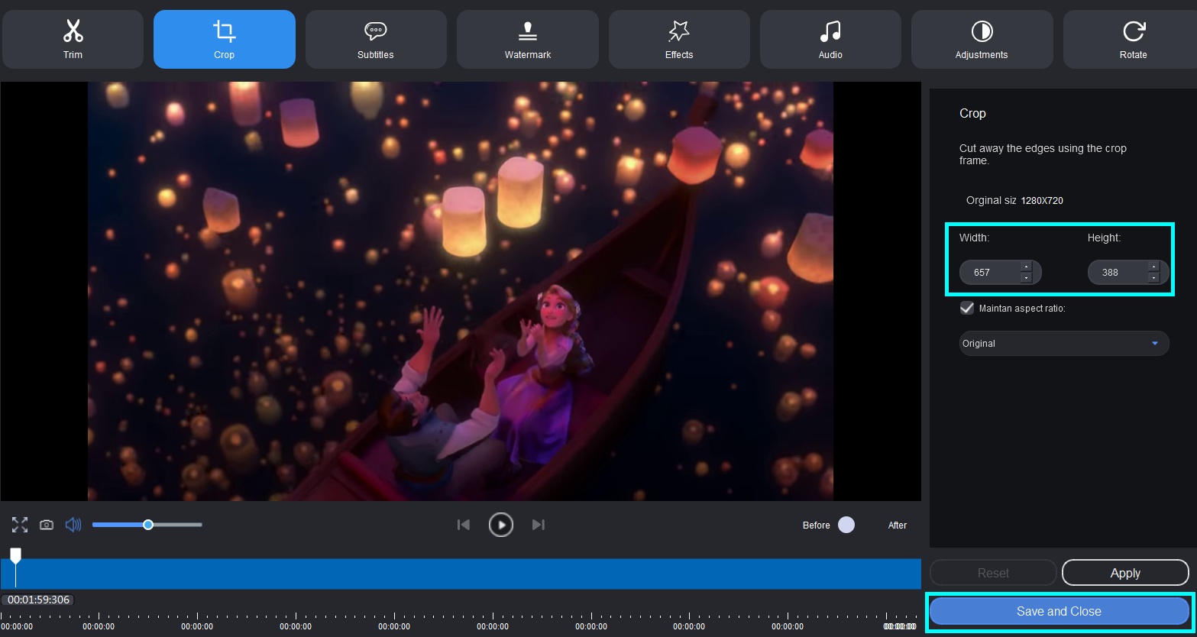
Task: Open the Trim tool tab
Action: pos(73,40)
